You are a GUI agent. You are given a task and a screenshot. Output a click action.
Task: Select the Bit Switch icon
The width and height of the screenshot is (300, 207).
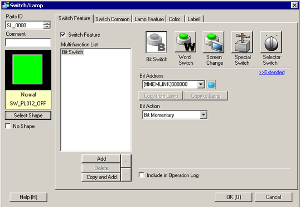[x=156, y=42]
